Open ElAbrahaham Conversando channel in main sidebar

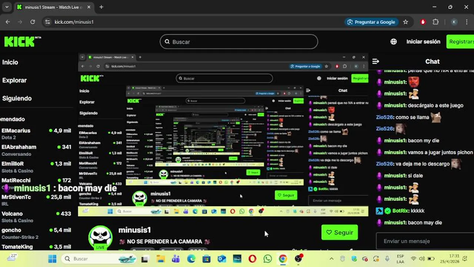click(x=36, y=150)
